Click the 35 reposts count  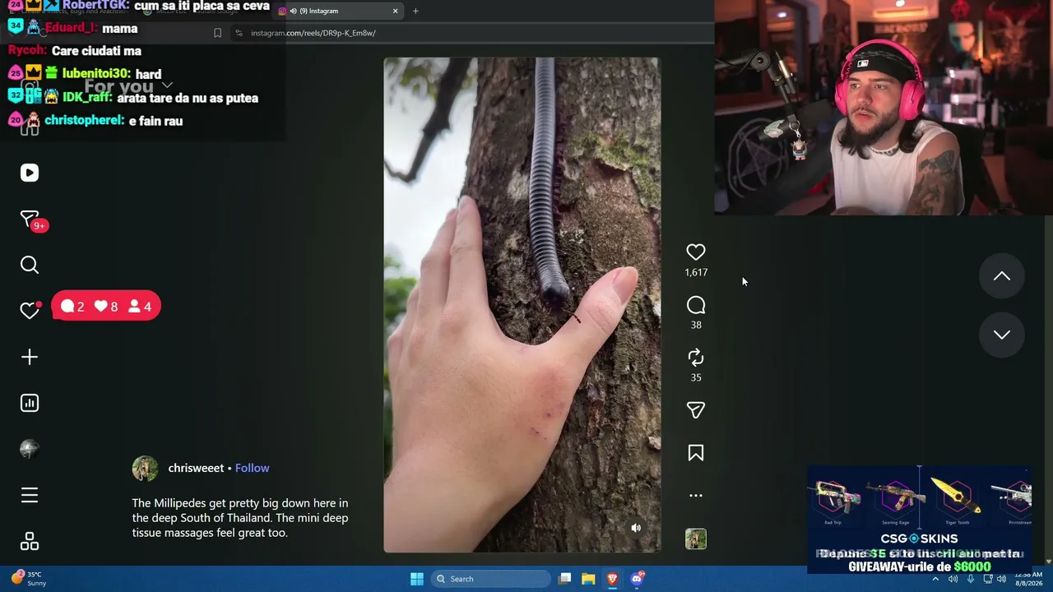tap(696, 377)
